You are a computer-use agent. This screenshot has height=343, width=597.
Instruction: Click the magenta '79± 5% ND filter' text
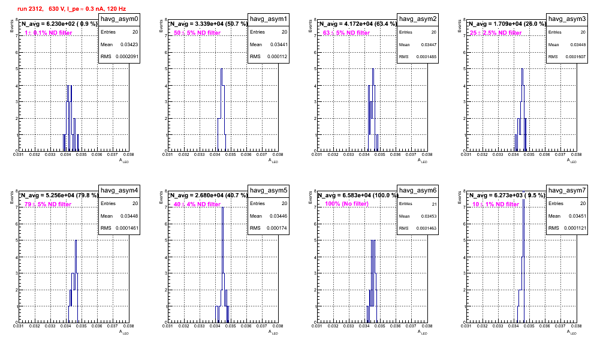pos(48,204)
